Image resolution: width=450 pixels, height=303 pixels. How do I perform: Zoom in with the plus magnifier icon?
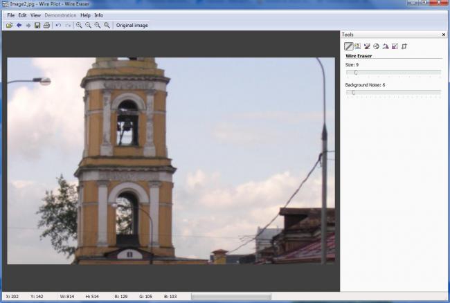coord(79,26)
